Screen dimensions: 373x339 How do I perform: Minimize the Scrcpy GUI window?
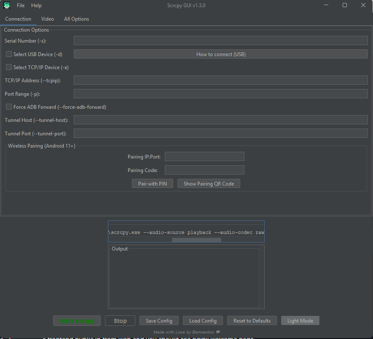326,5
